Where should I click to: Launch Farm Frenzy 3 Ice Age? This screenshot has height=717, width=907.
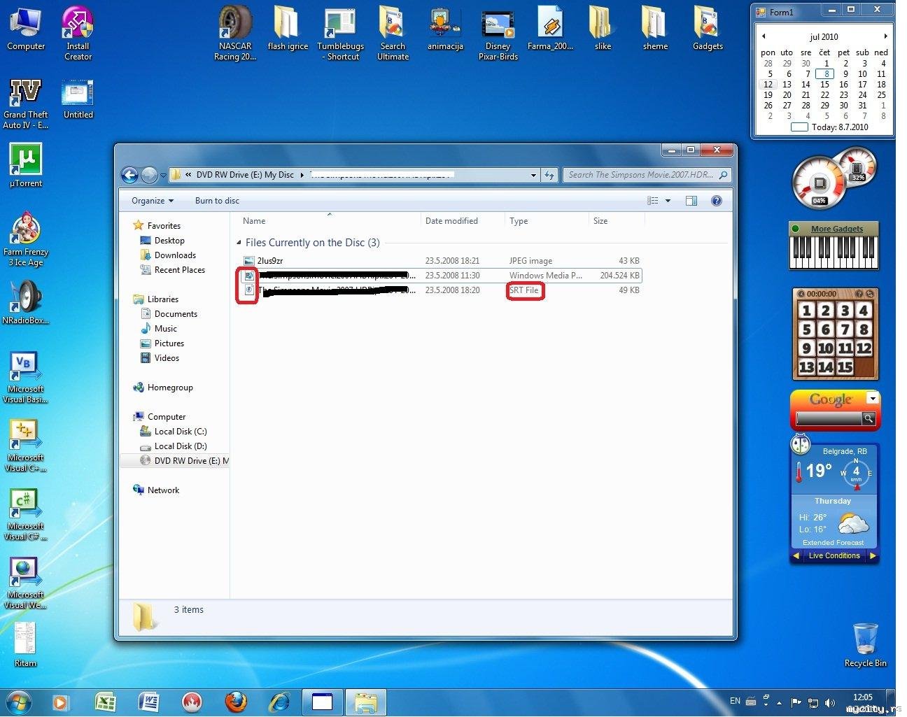tap(26, 239)
